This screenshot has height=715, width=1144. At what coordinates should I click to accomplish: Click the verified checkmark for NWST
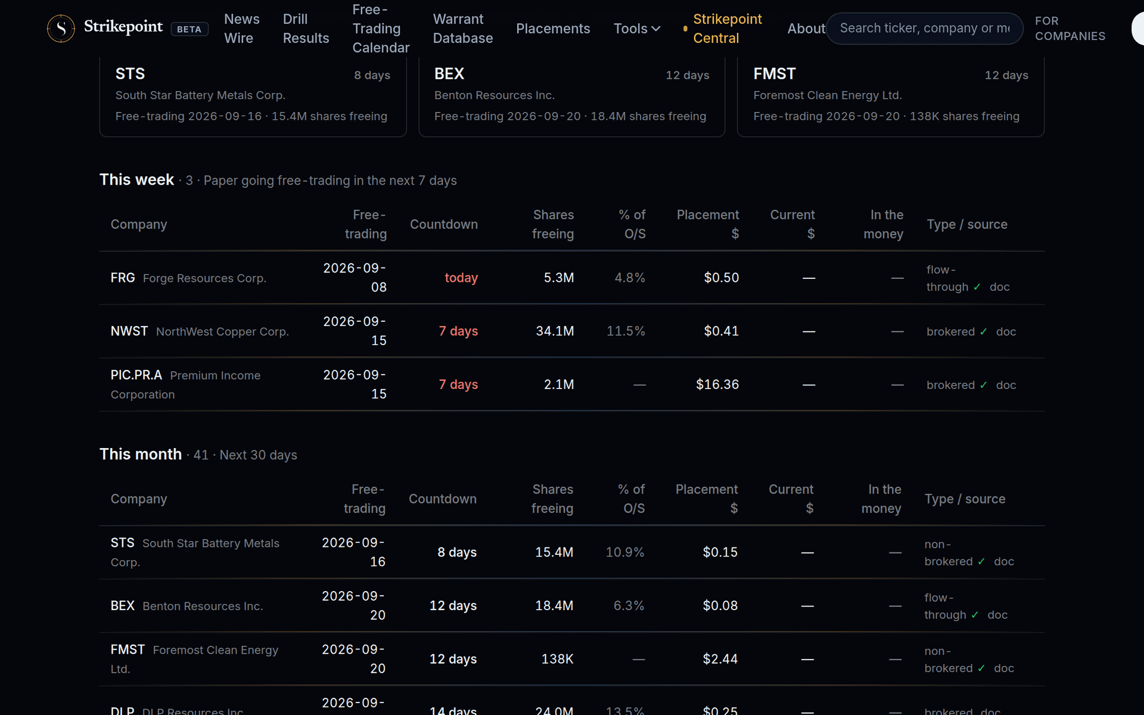(x=984, y=332)
